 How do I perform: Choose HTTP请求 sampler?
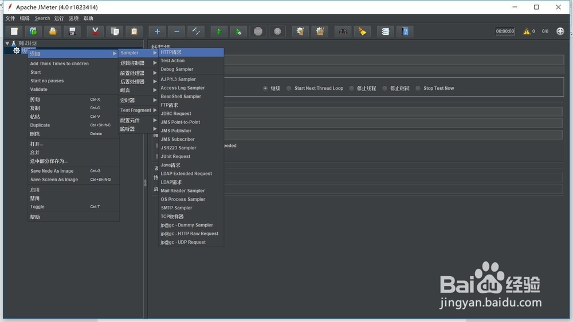coord(191,52)
